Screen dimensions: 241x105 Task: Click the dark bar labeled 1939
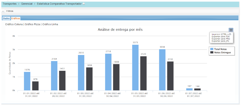click(x=116, y=77)
